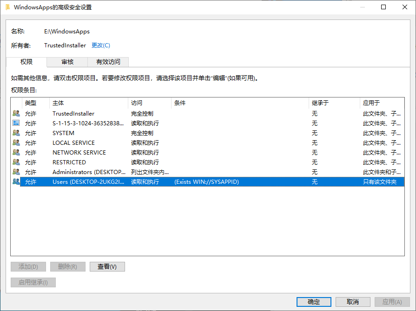This screenshot has height=311, width=416.
Task: Close the advanced security settings window
Action: 404,7
